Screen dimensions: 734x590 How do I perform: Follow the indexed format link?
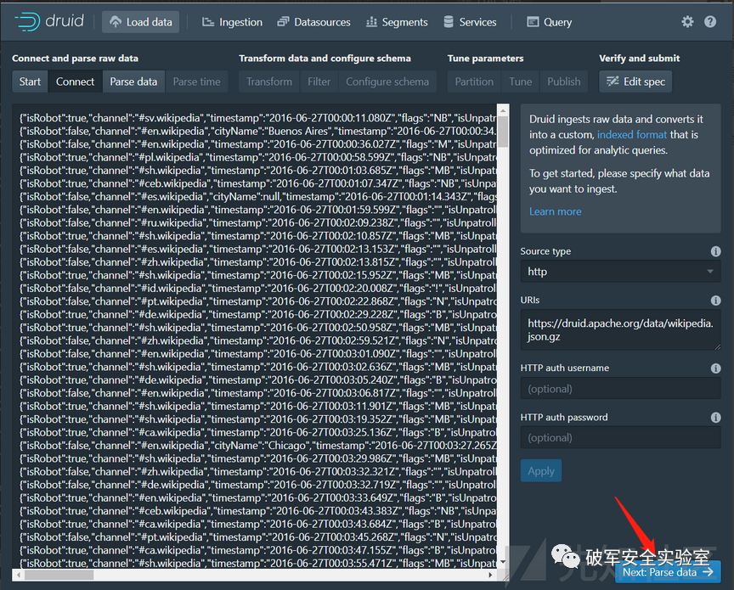pos(631,135)
